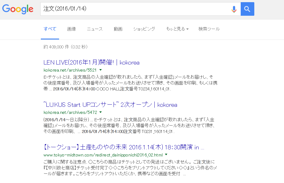The image size is (284, 183).
Task: Open LU:KUS Start UPコンサート result link
Action: pos(110,105)
